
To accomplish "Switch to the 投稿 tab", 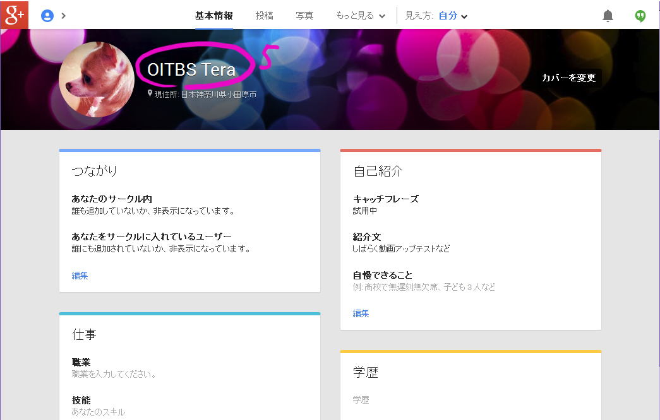I will (x=265, y=16).
